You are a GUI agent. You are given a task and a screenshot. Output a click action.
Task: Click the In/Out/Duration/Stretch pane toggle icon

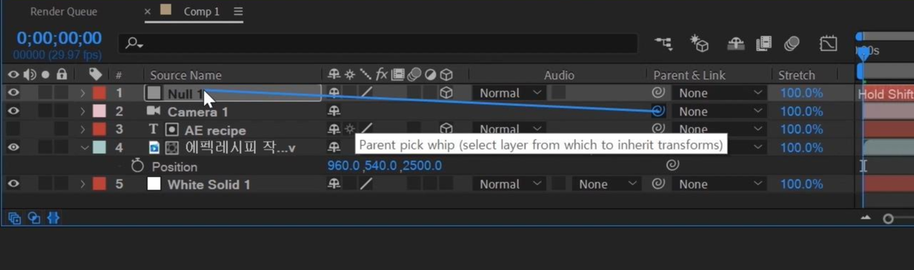tap(53, 218)
